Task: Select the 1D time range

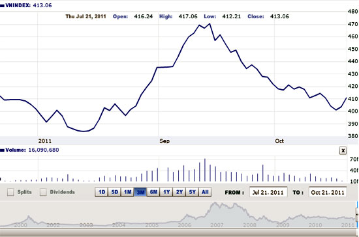Action: click(x=101, y=192)
